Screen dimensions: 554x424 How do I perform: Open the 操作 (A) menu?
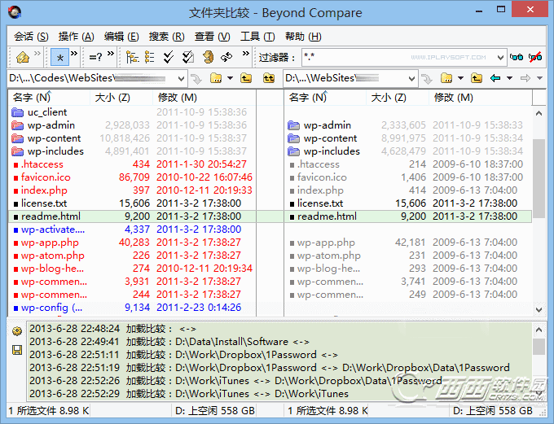[76, 37]
